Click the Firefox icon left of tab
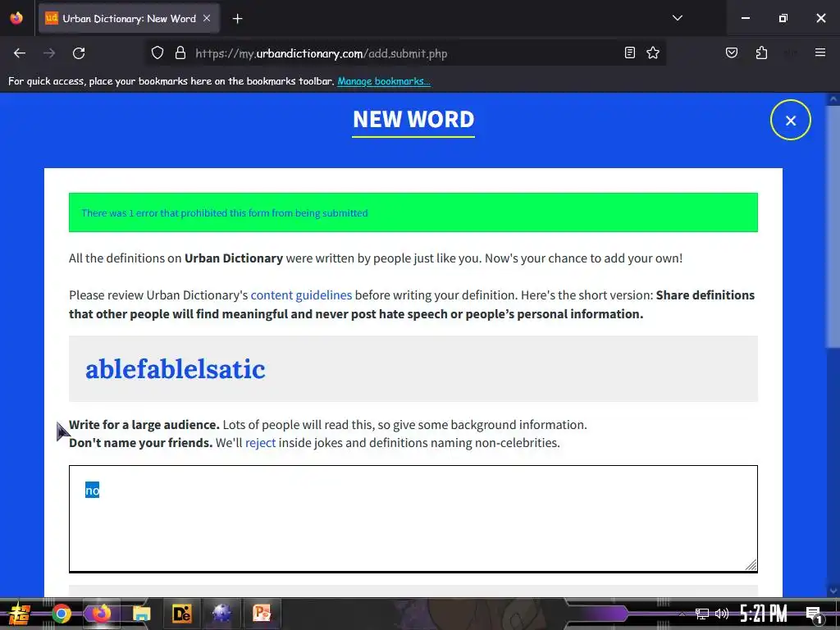Image resolution: width=840 pixels, height=630 pixels. click(x=16, y=18)
